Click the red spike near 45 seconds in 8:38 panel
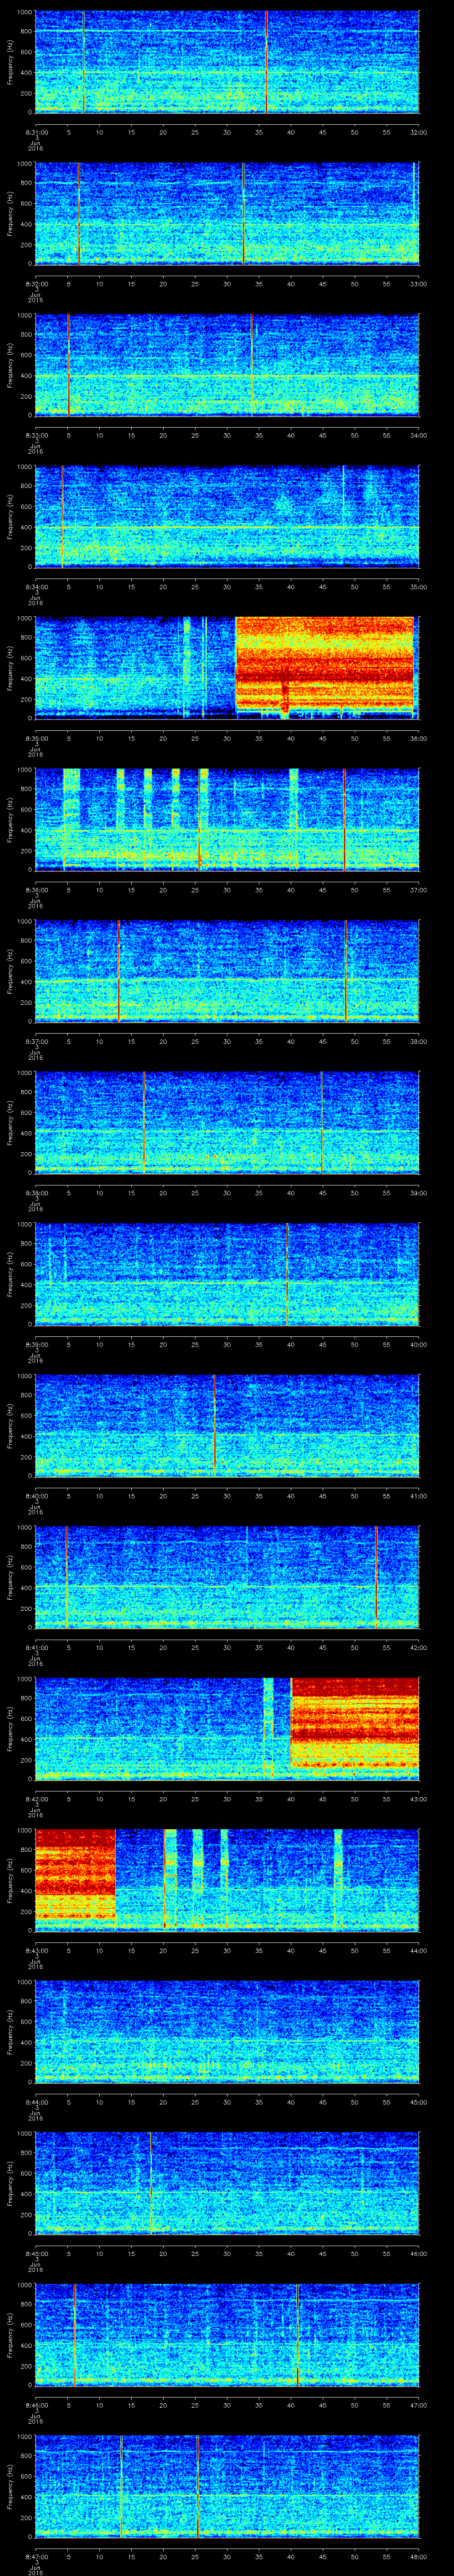 tap(321, 1122)
